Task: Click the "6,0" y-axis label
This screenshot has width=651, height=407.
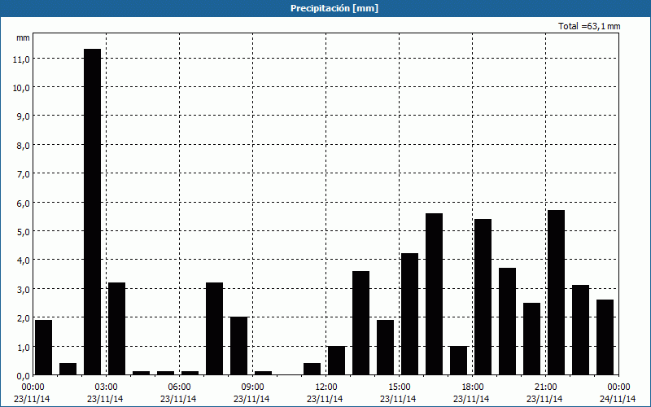Action: tap(24, 203)
